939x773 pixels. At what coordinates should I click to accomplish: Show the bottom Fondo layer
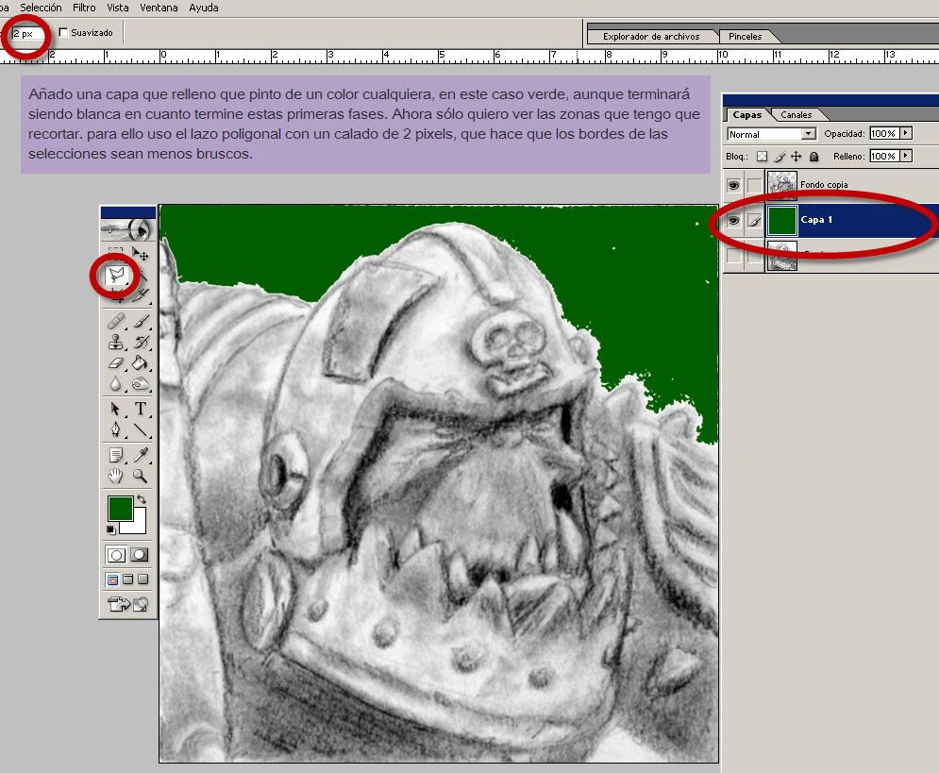[733, 256]
